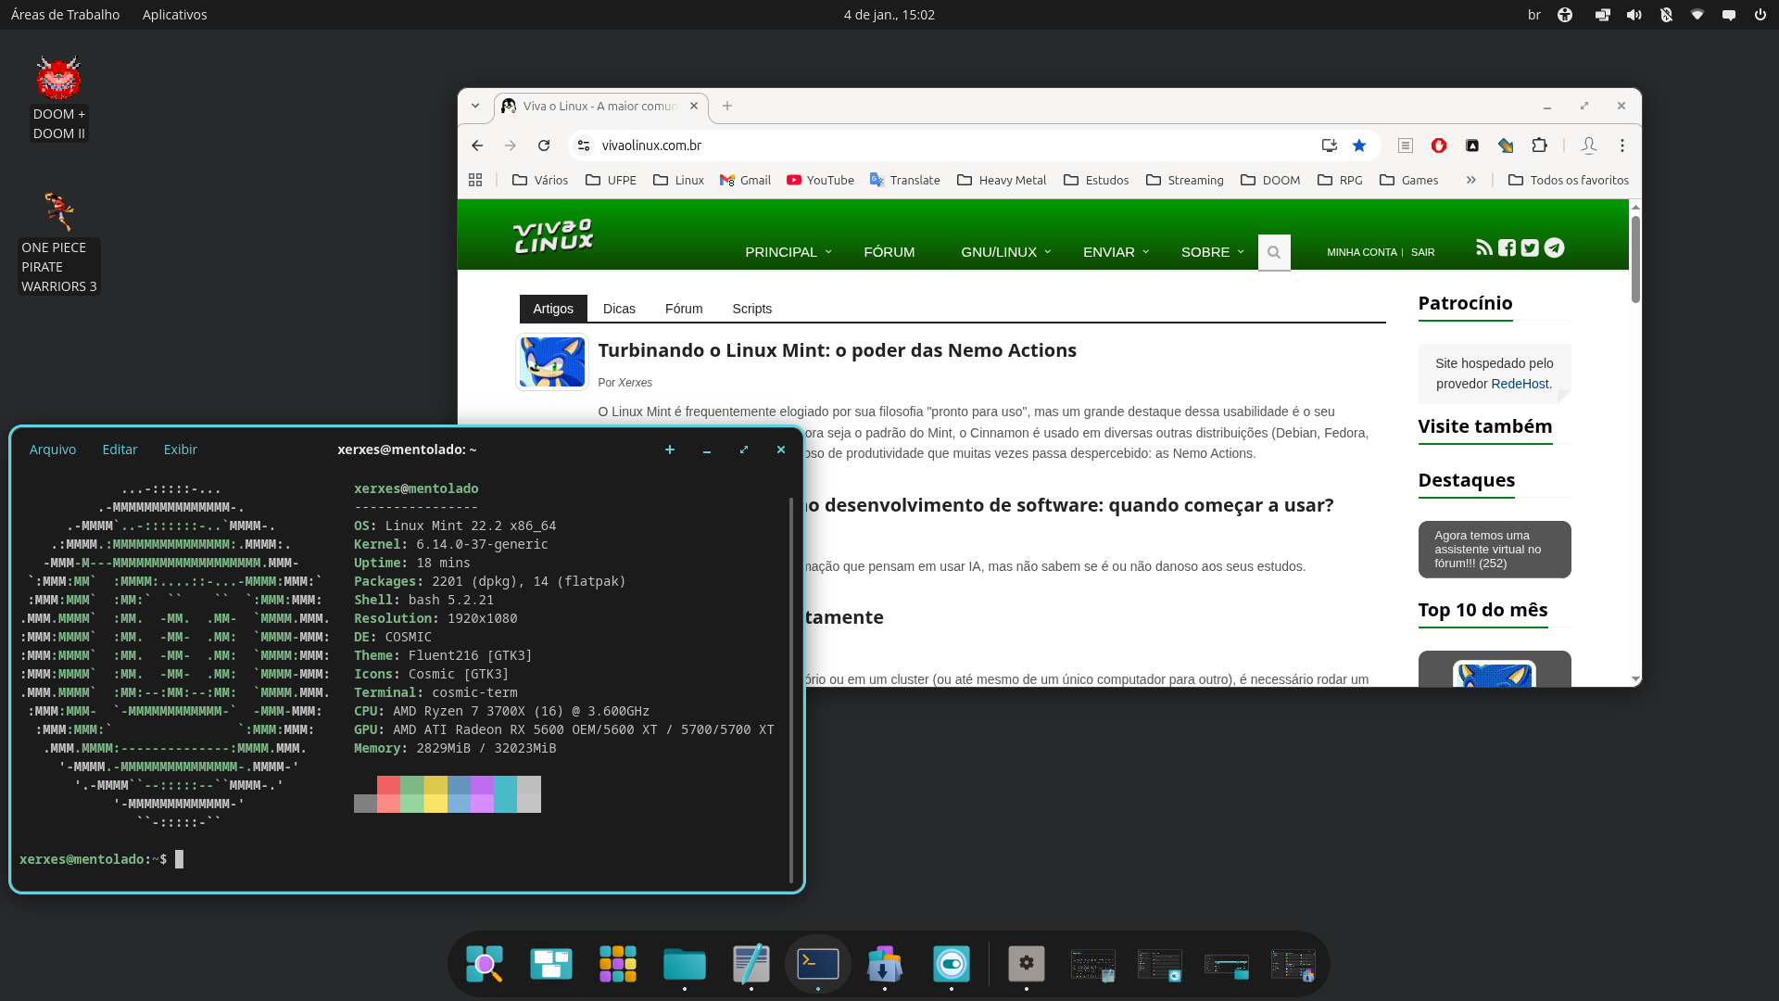Open the tab search dropdown arrow
Viewport: 1779px width, 1001px height.
pos(475,106)
